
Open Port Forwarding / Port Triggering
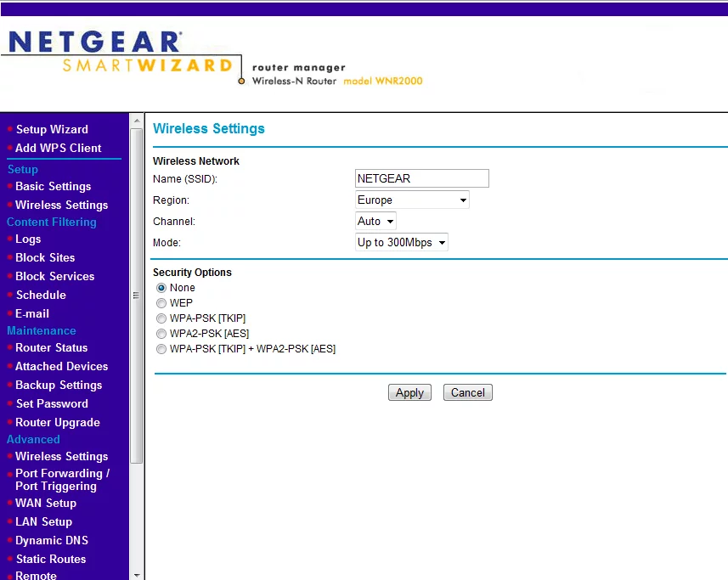pyautogui.click(x=62, y=480)
